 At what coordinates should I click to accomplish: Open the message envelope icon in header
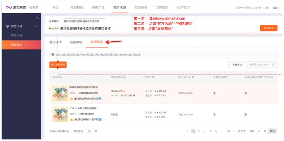(275, 8)
